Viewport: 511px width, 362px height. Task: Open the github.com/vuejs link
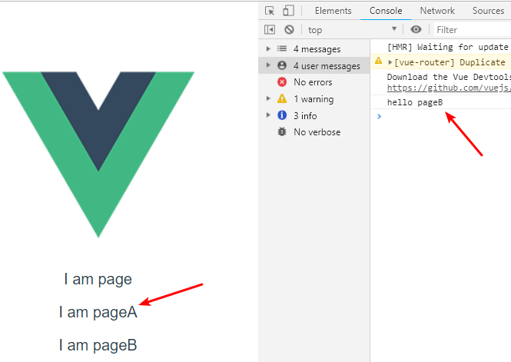(449, 88)
